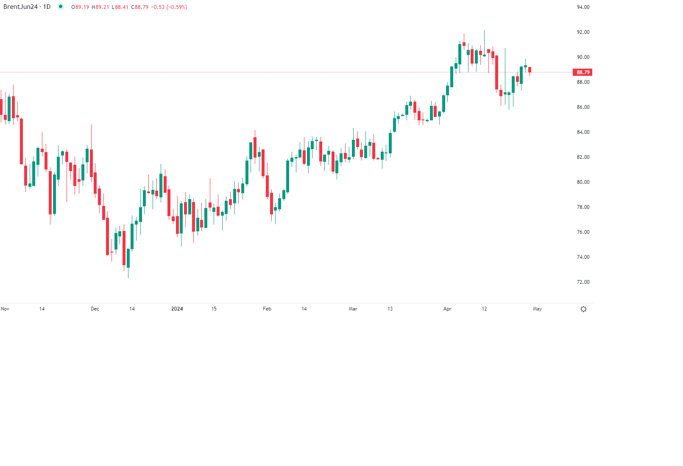Click the BrentJun24 · 1D symbol title
The image size is (683, 466).
click(27, 7)
